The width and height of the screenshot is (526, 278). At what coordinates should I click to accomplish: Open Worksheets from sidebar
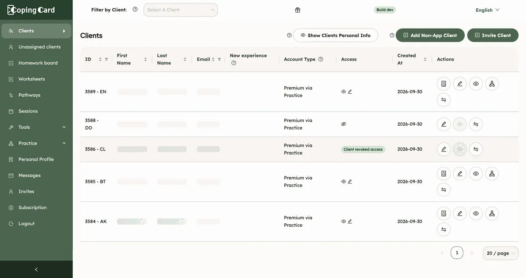[36, 79]
